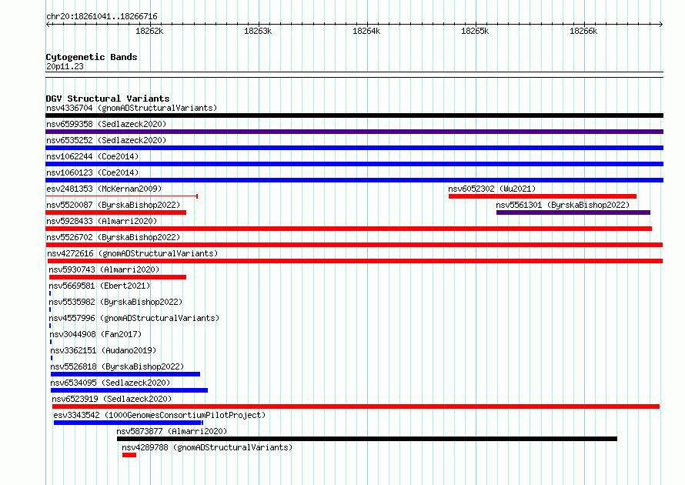Open the nsv4289788 gnomAD label
Screen dimensions: 685x485
click(207, 447)
